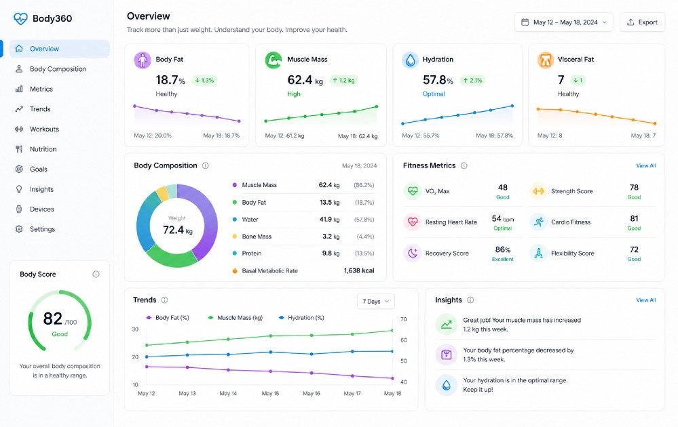Click the Body Fat 1.3% decrease badge
This screenshot has height=427, width=678.
click(204, 80)
